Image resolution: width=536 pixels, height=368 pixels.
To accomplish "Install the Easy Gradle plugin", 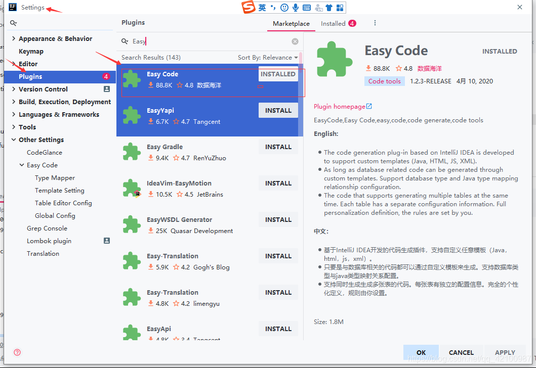I will pos(278,147).
